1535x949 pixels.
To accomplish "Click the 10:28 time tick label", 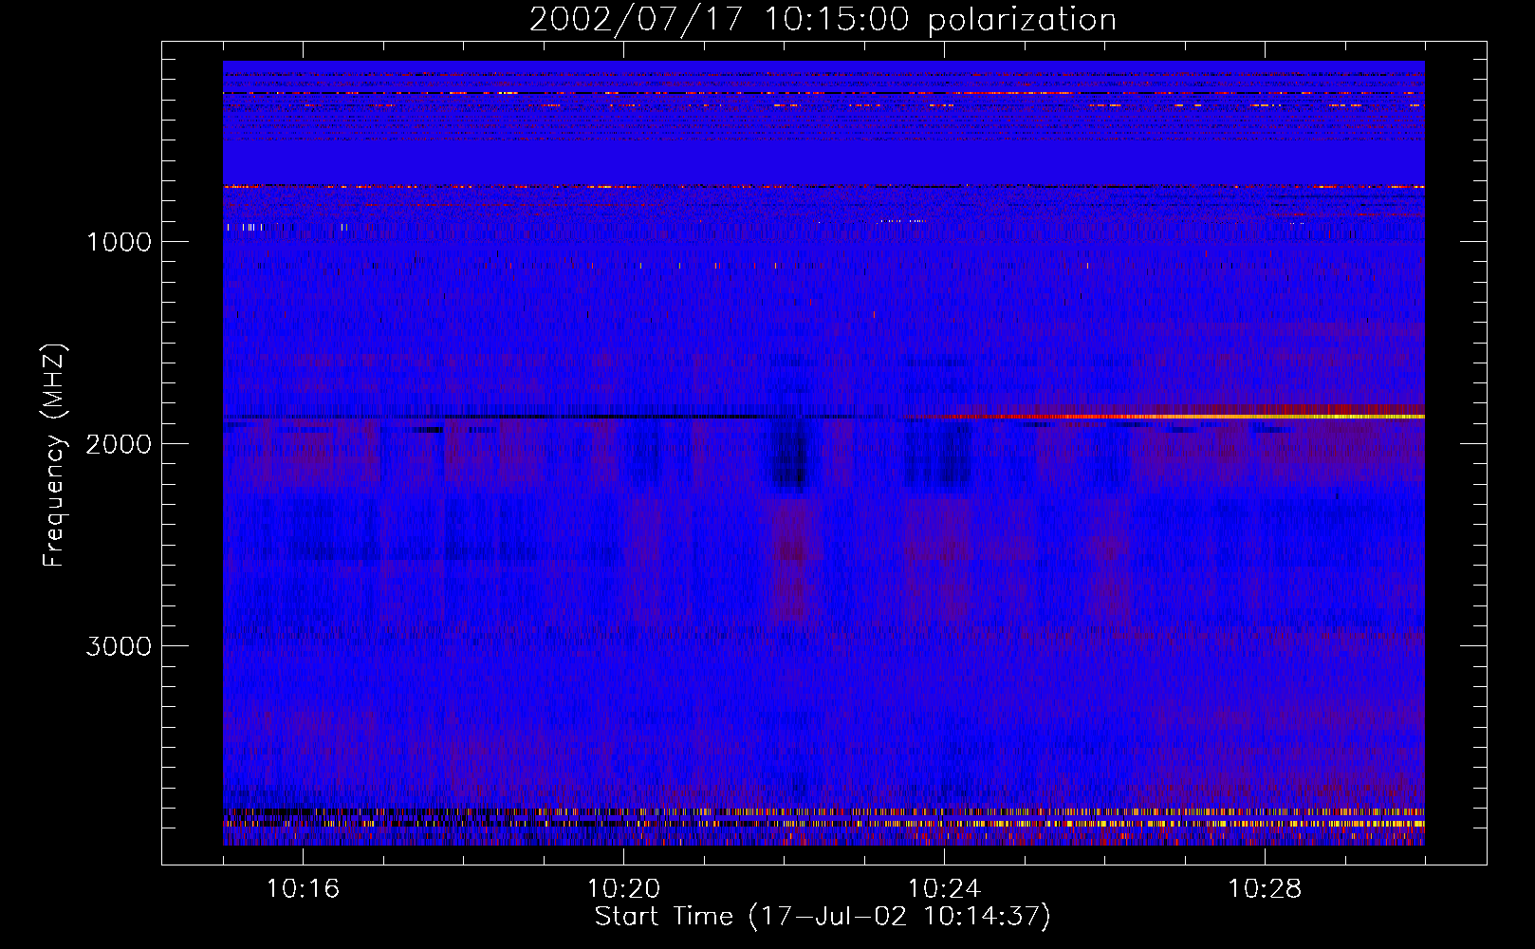I will (x=1265, y=889).
